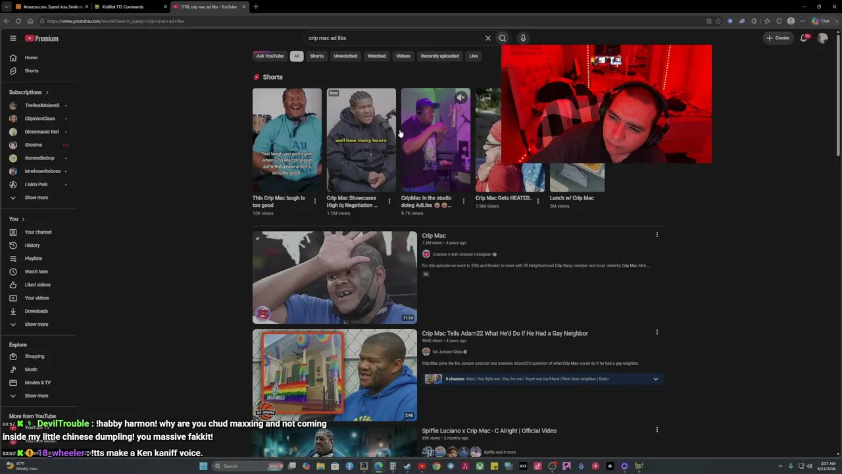The width and height of the screenshot is (842, 474).
Task: Filter results with the Videos chip
Action: coord(403,56)
